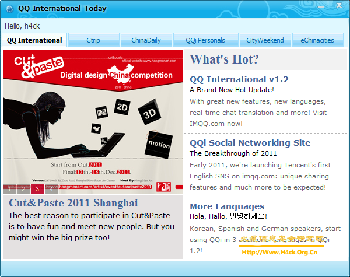Screen dimensions: 350x277
Task: Click "The Breakthrough of 2011" subtitle
Action: (233, 153)
